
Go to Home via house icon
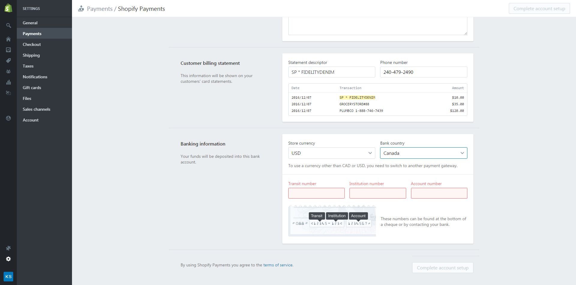(8, 39)
